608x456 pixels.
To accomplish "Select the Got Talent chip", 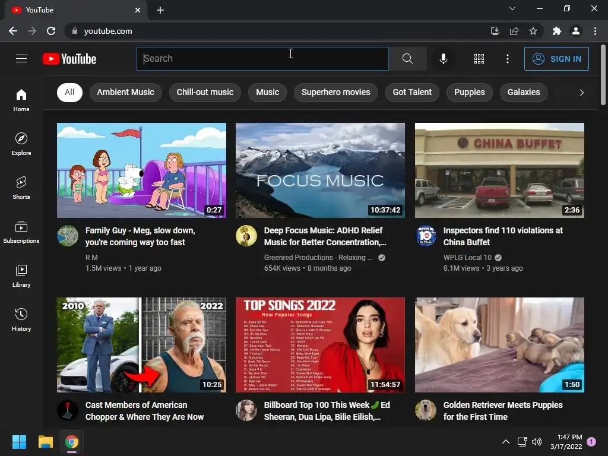I will click(x=412, y=92).
